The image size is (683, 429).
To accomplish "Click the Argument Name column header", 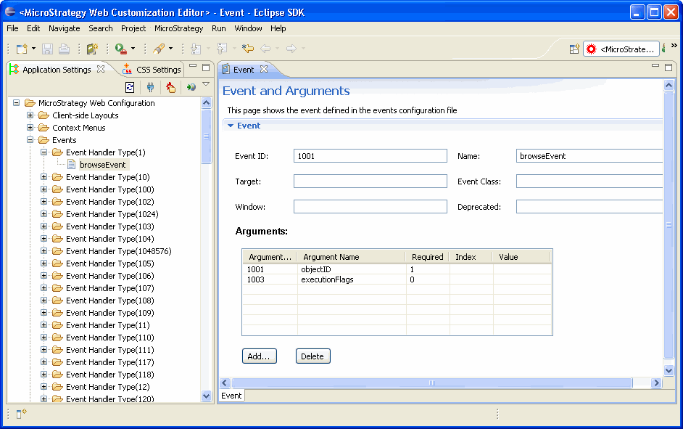I will coord(351,257).
